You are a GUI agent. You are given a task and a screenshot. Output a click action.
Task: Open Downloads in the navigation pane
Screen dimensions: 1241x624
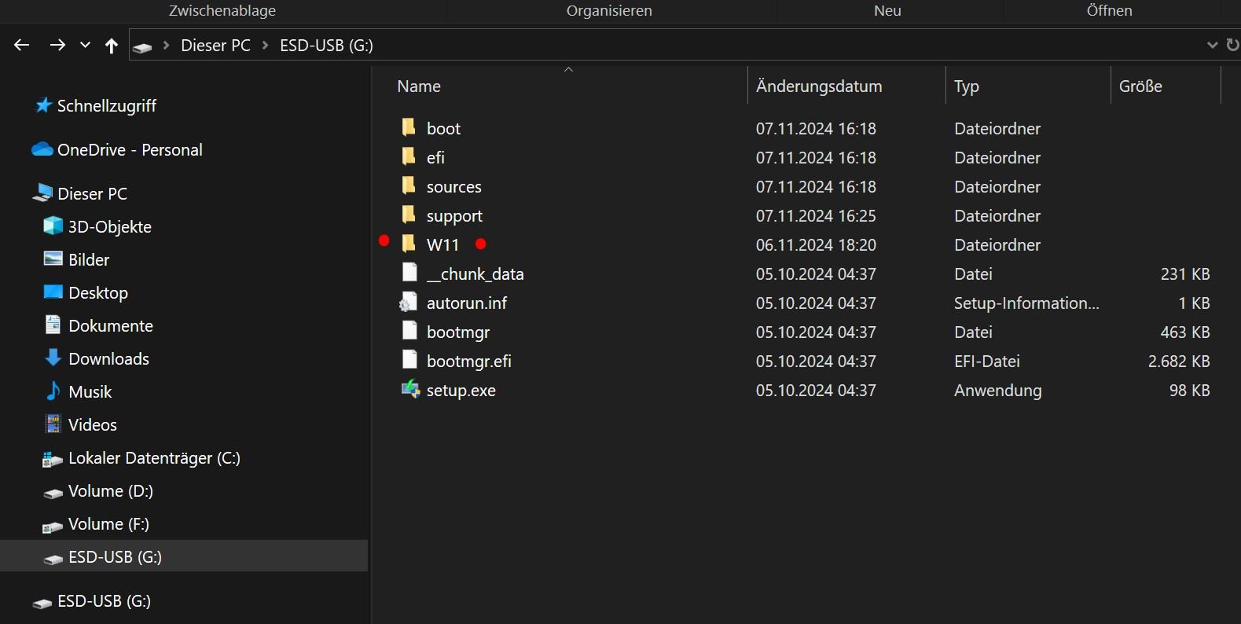tap(108, 359)
